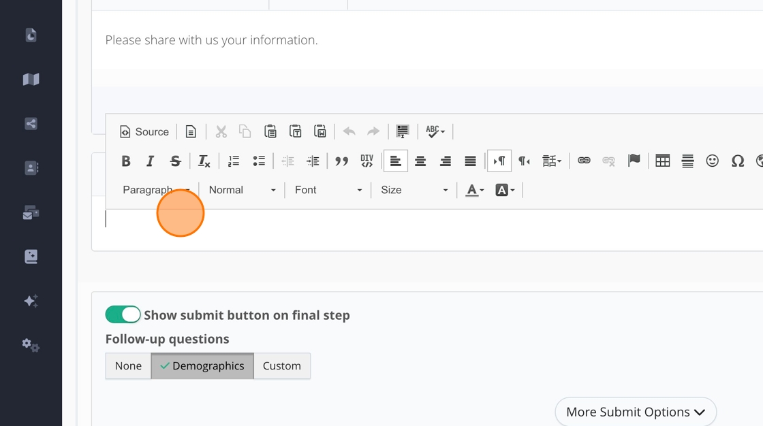763x426 pixels.
Task: Click 'Please share with us your information.' text
Action: (x=211, y=40)
